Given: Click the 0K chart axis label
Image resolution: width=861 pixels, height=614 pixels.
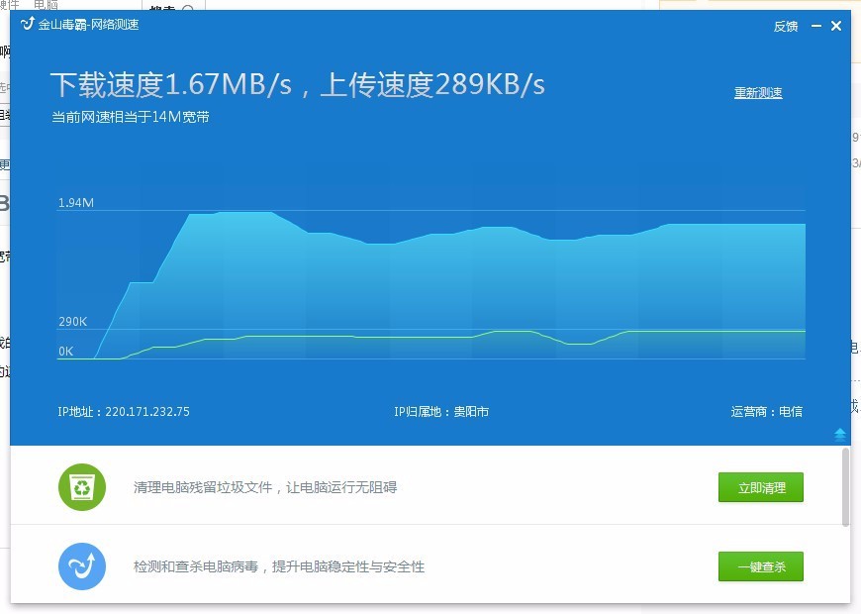Looking at the screenshot, I should click(65, 352).
